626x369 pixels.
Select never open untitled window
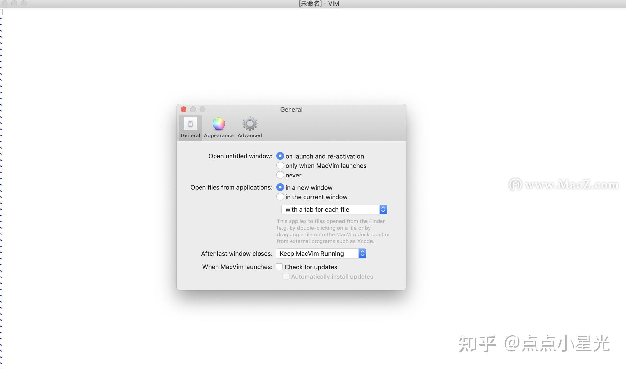pyautogui.click(x=280, y=175)
